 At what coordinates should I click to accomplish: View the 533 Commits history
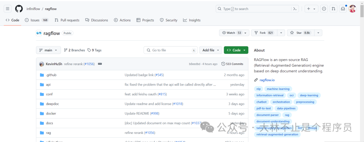[x=232, y=64]
